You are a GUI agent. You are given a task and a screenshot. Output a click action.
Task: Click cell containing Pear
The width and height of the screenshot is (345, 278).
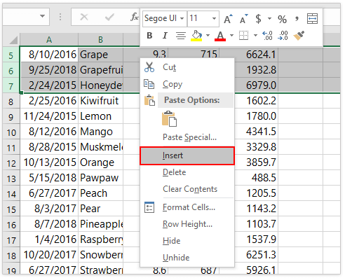pos(100,209)
